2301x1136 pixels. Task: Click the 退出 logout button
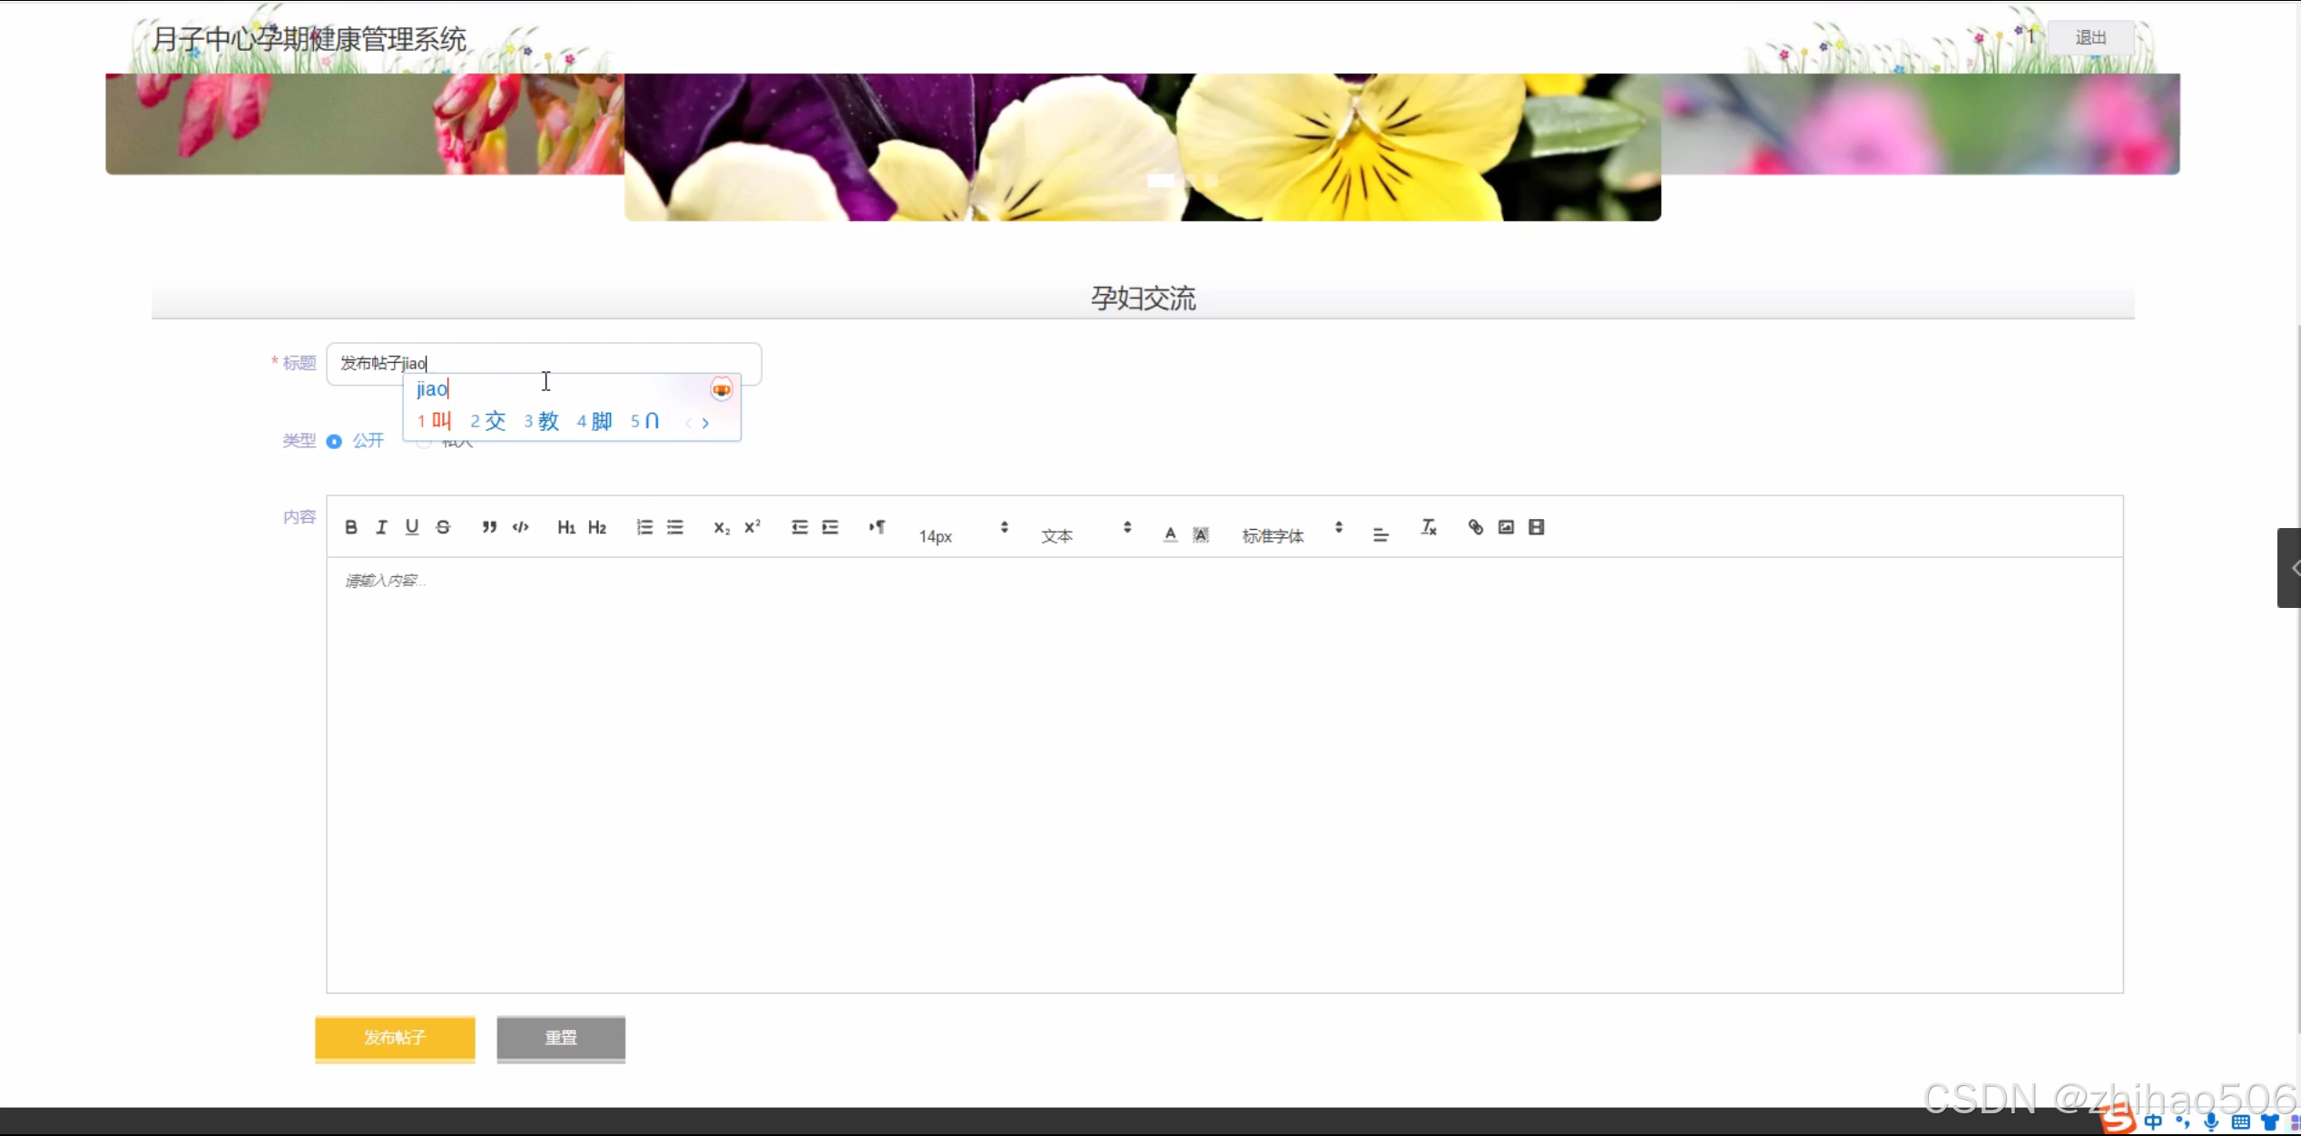[x=2090, y=37]
